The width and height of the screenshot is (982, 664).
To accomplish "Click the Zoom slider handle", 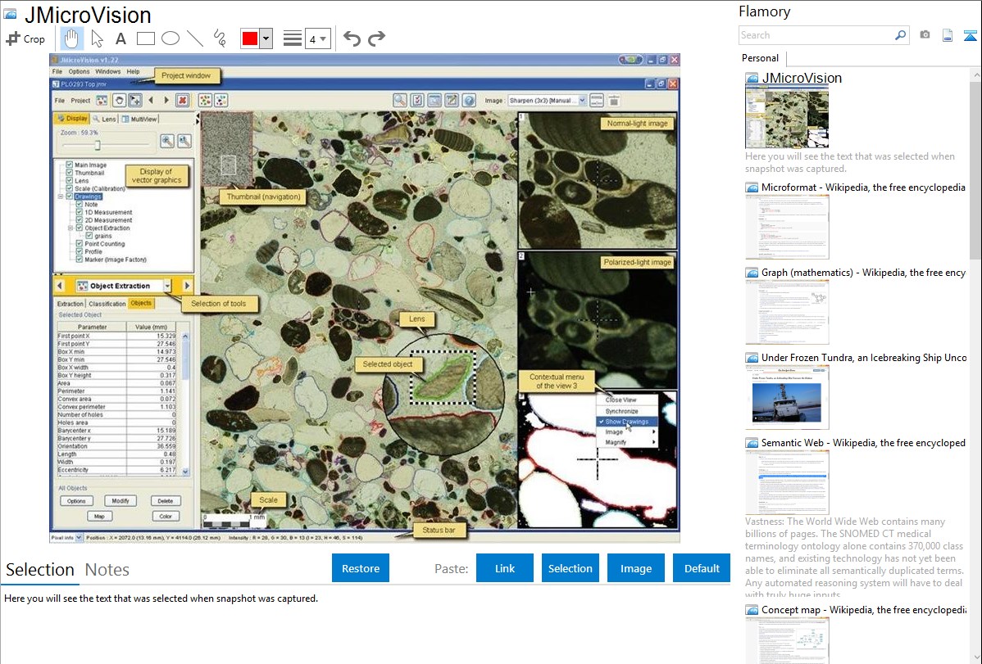I will (97, 145).
